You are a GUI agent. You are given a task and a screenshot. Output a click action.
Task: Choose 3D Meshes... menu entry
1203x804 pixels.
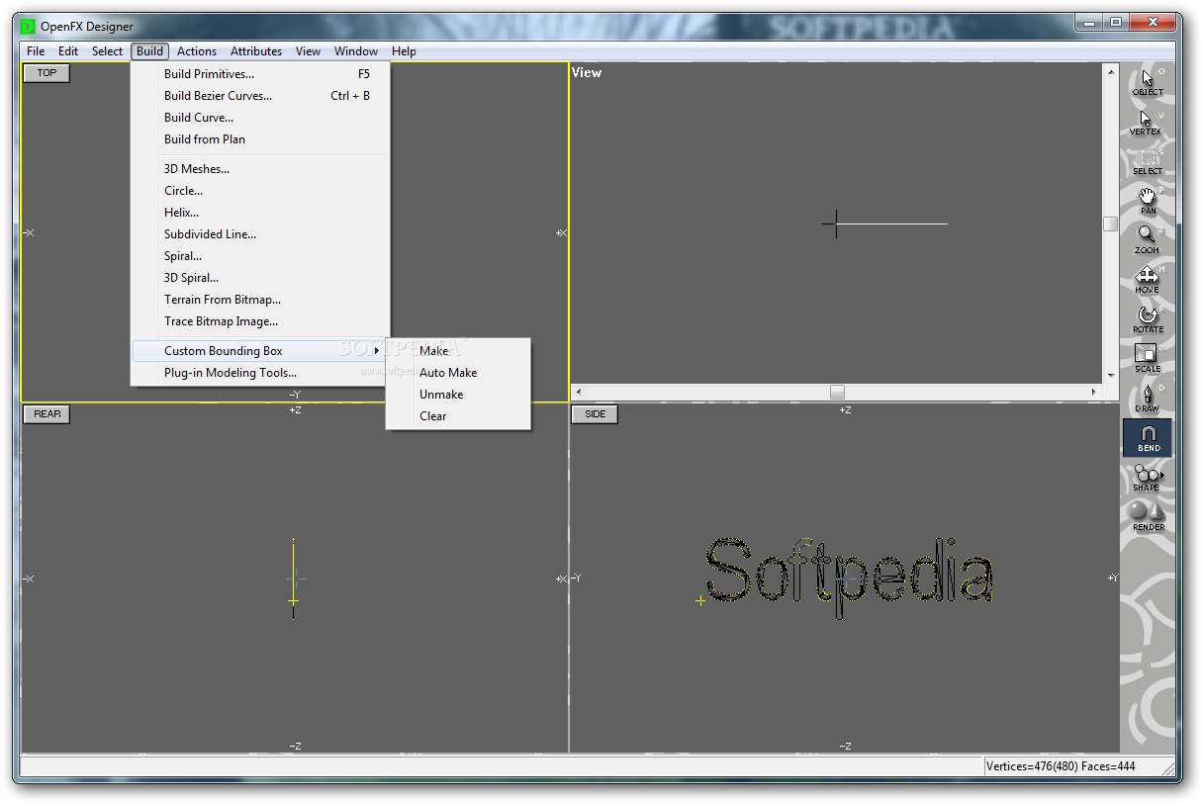(x=261, y=169)
